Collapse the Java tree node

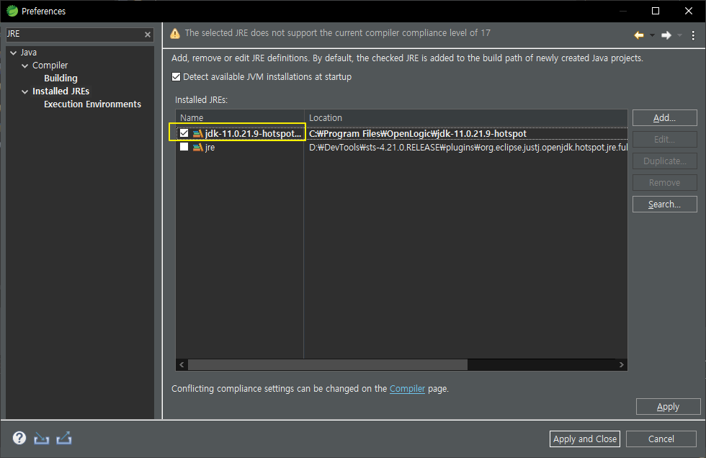pyautogui.click(x=14, y=53)
